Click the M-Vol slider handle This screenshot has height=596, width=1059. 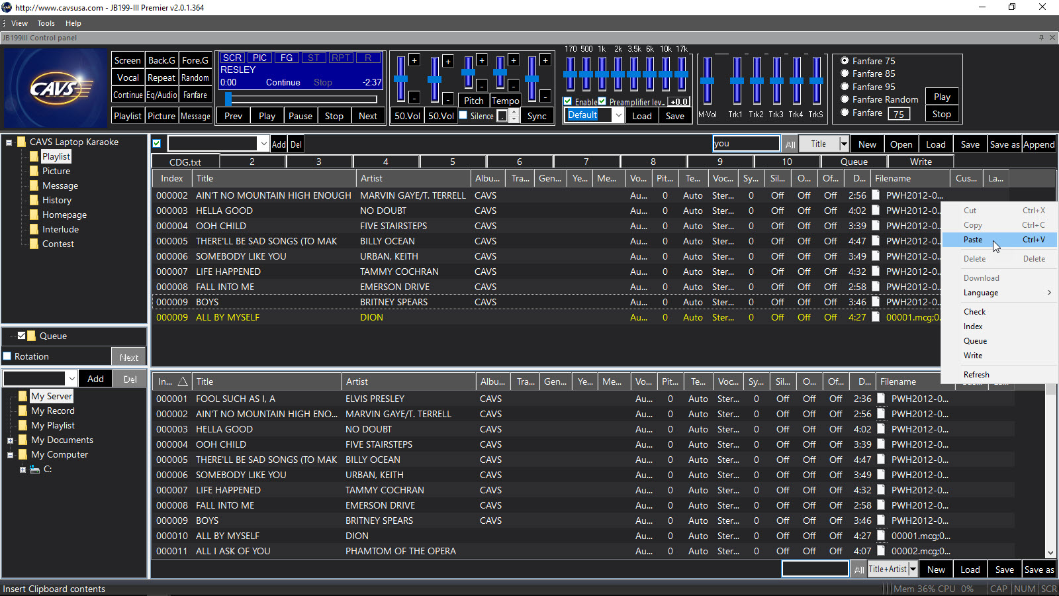708,81
